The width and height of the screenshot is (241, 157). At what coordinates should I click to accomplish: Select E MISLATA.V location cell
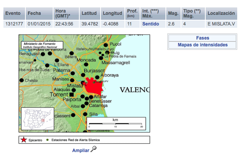[221, 24]
